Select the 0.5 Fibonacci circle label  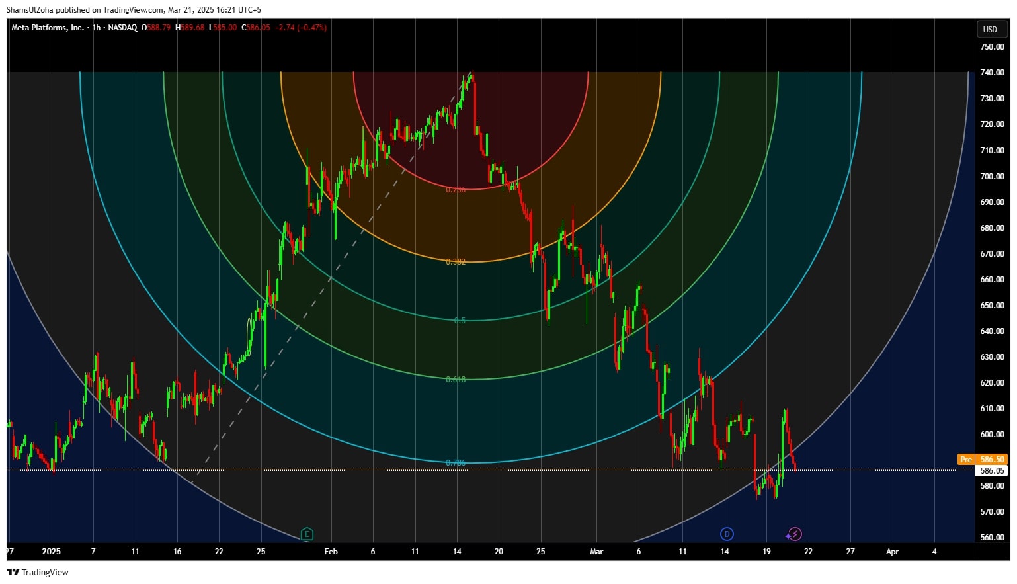pyautogui.click(x=460, y=321)
